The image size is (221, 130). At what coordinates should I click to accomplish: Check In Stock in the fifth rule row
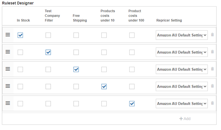coord(20,104)
